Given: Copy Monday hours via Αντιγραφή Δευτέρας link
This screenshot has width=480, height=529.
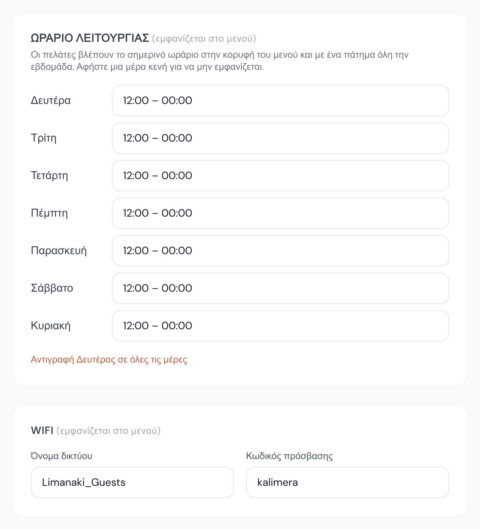Looking at the screenshot, I should [109, 360].
